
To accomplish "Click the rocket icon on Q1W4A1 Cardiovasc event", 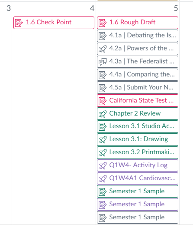I will [103, 178].
